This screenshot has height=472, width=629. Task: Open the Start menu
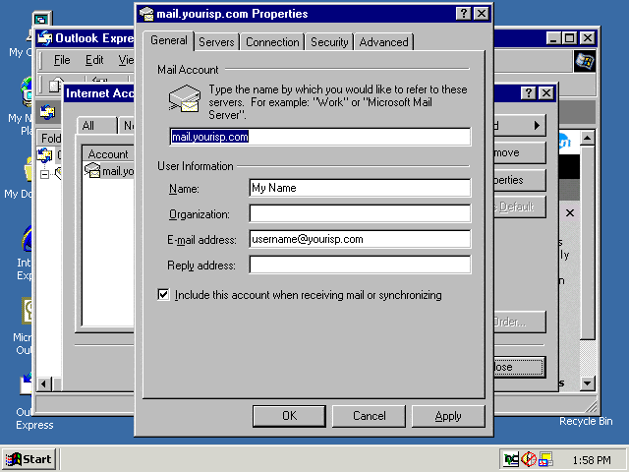29,459
